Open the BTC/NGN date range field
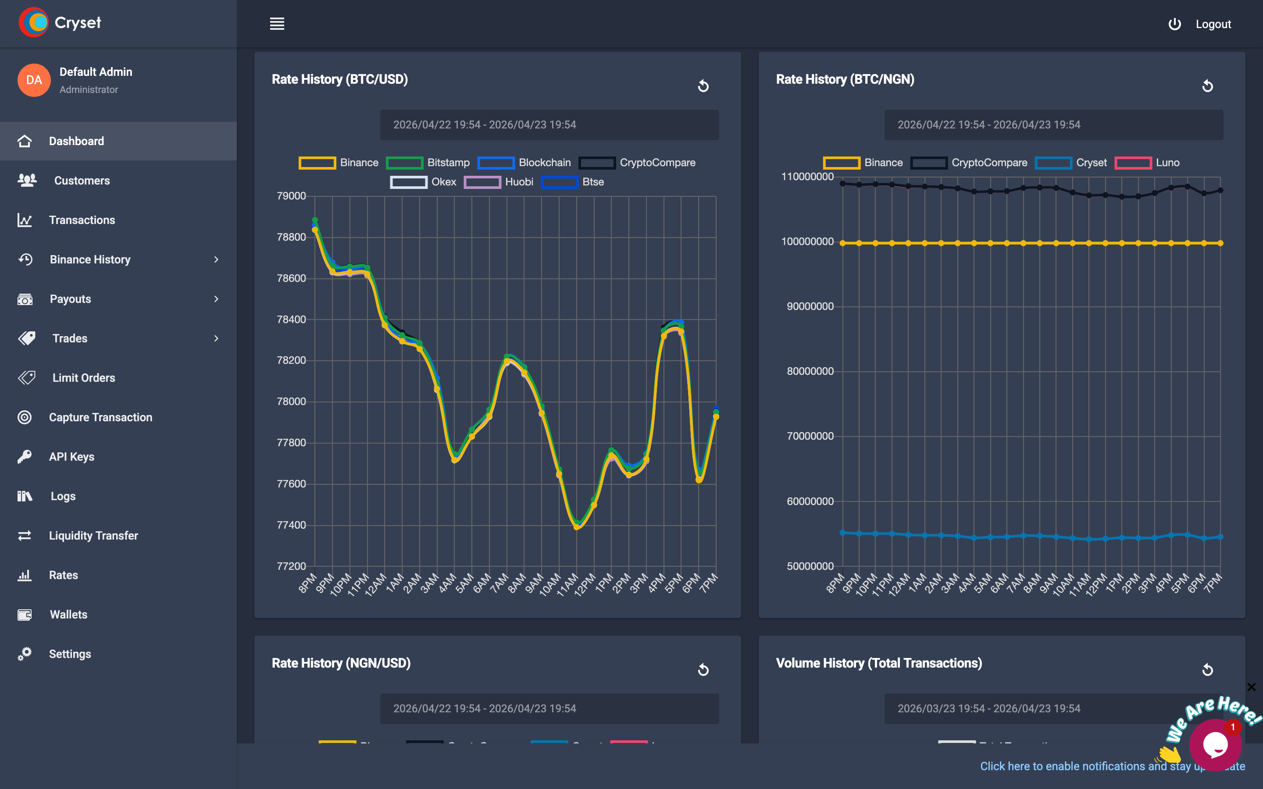The height and width of the screenshot is (789, 1263). click(1053, 125)
